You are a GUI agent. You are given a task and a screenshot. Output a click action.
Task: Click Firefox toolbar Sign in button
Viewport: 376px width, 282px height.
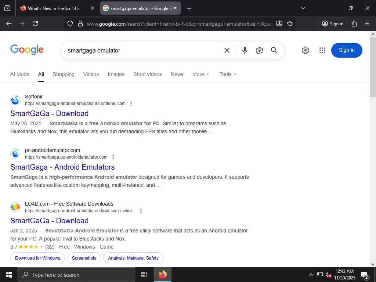tap(333, 23)
